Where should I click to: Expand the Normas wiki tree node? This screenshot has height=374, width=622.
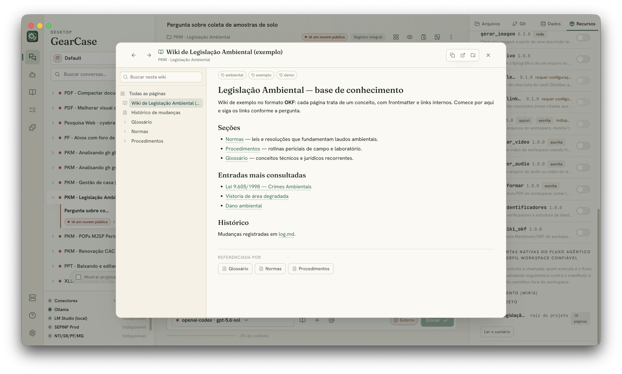coord(125,132)
